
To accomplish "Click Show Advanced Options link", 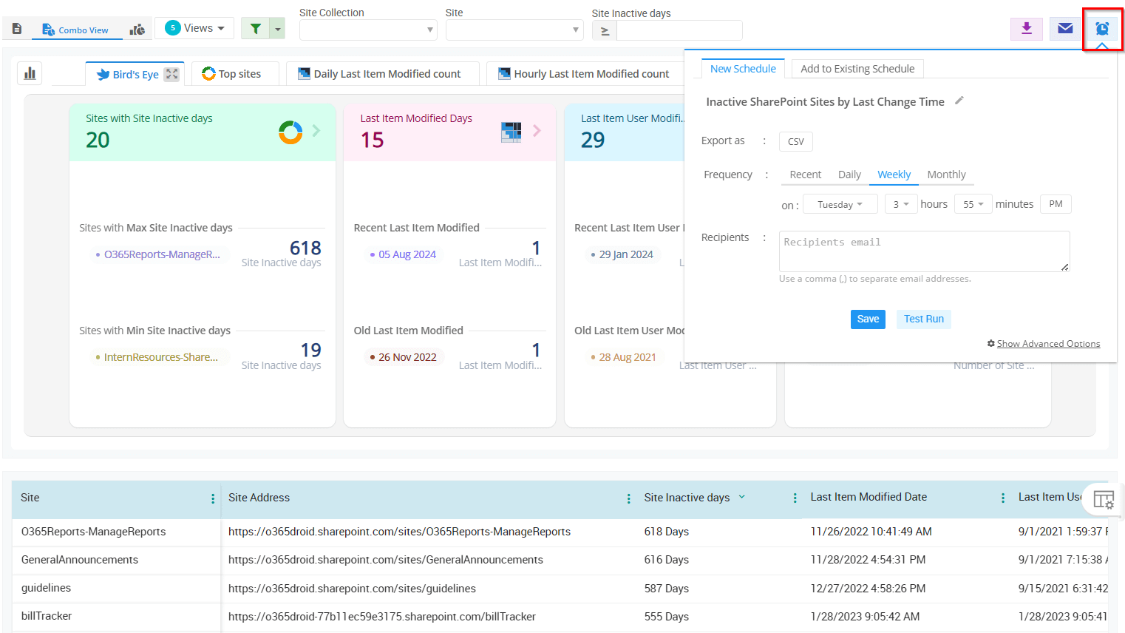I will tap(1048, 343).
